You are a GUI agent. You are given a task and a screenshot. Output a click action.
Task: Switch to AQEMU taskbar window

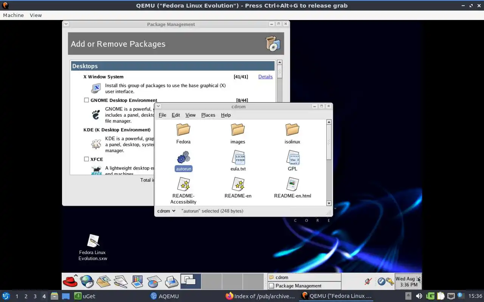coord(164,296)
